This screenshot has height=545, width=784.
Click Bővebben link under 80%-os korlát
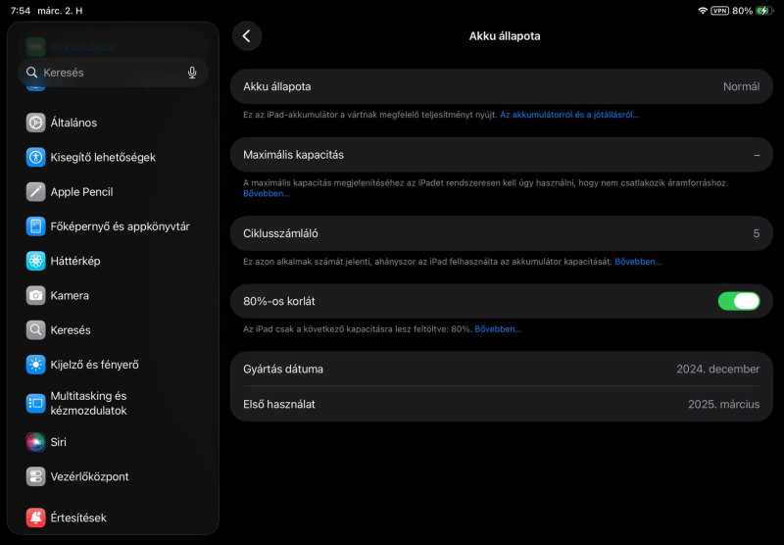click(x=498, y=329)
